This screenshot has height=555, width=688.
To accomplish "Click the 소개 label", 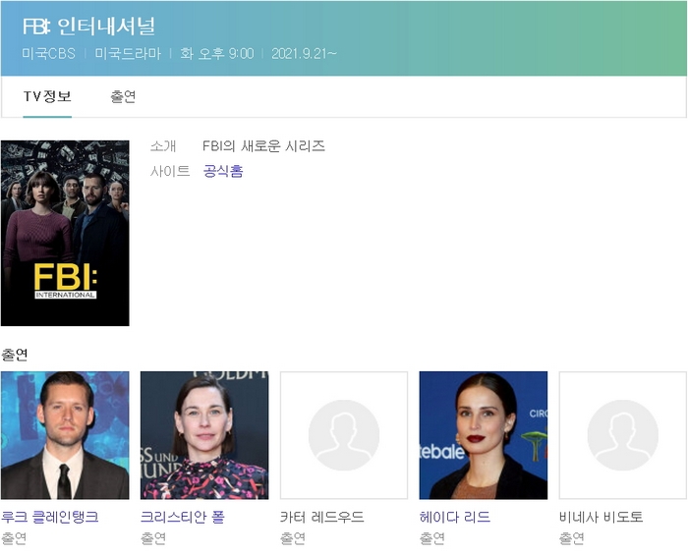I will click(x=163, y=145).
